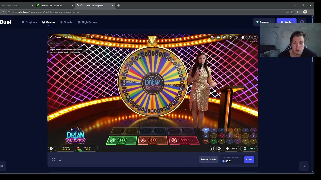Open the chat icon at bottom left
Viewport: 321px width, 180px height.
click(x=2, y=166)
